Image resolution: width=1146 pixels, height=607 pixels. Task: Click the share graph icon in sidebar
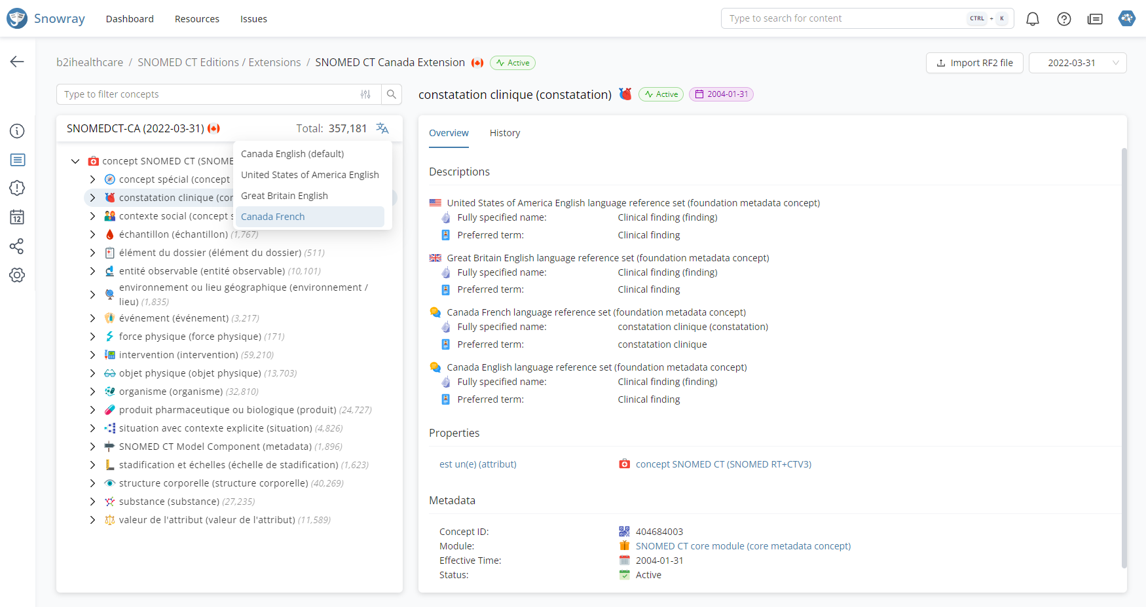(17, 246)
